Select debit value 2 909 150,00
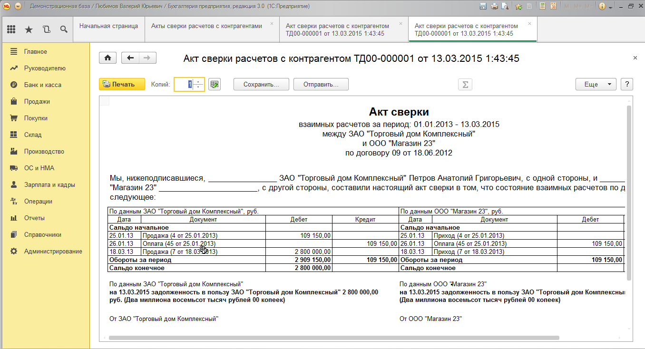Screen dimensions: 645x349 tap(299, 260)
